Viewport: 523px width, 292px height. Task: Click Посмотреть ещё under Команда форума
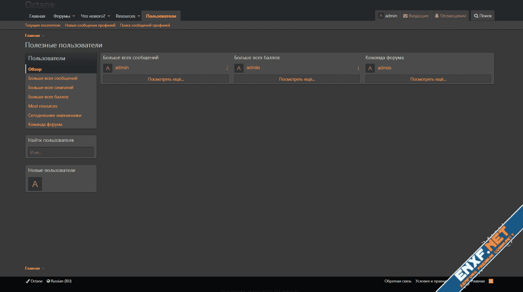coord(428,79)
